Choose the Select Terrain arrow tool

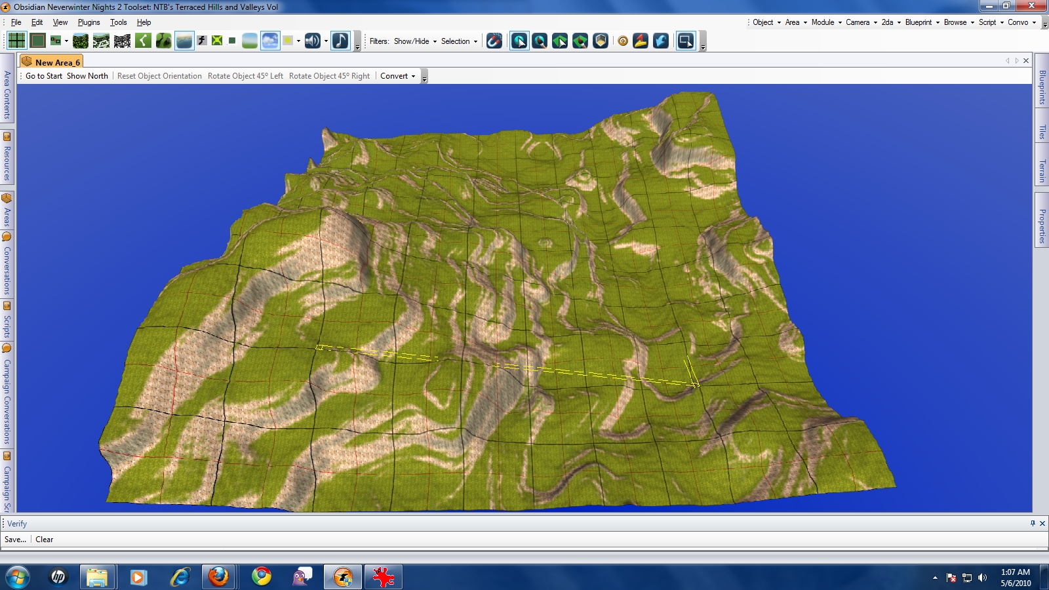pyautogui.click(x=560, y=41)
